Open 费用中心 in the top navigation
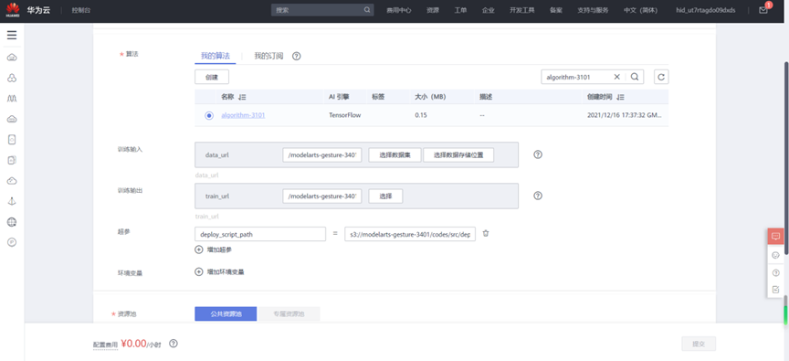This screenshot has height=361, width=789. click(x=399, y=10)
